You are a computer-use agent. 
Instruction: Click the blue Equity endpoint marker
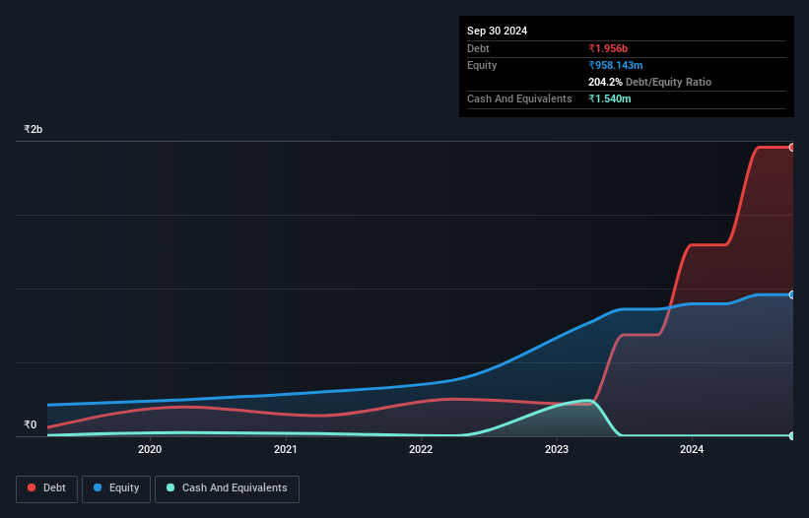792,294
